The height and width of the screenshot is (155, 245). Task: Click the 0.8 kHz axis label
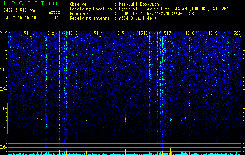(x=4, y=108)
